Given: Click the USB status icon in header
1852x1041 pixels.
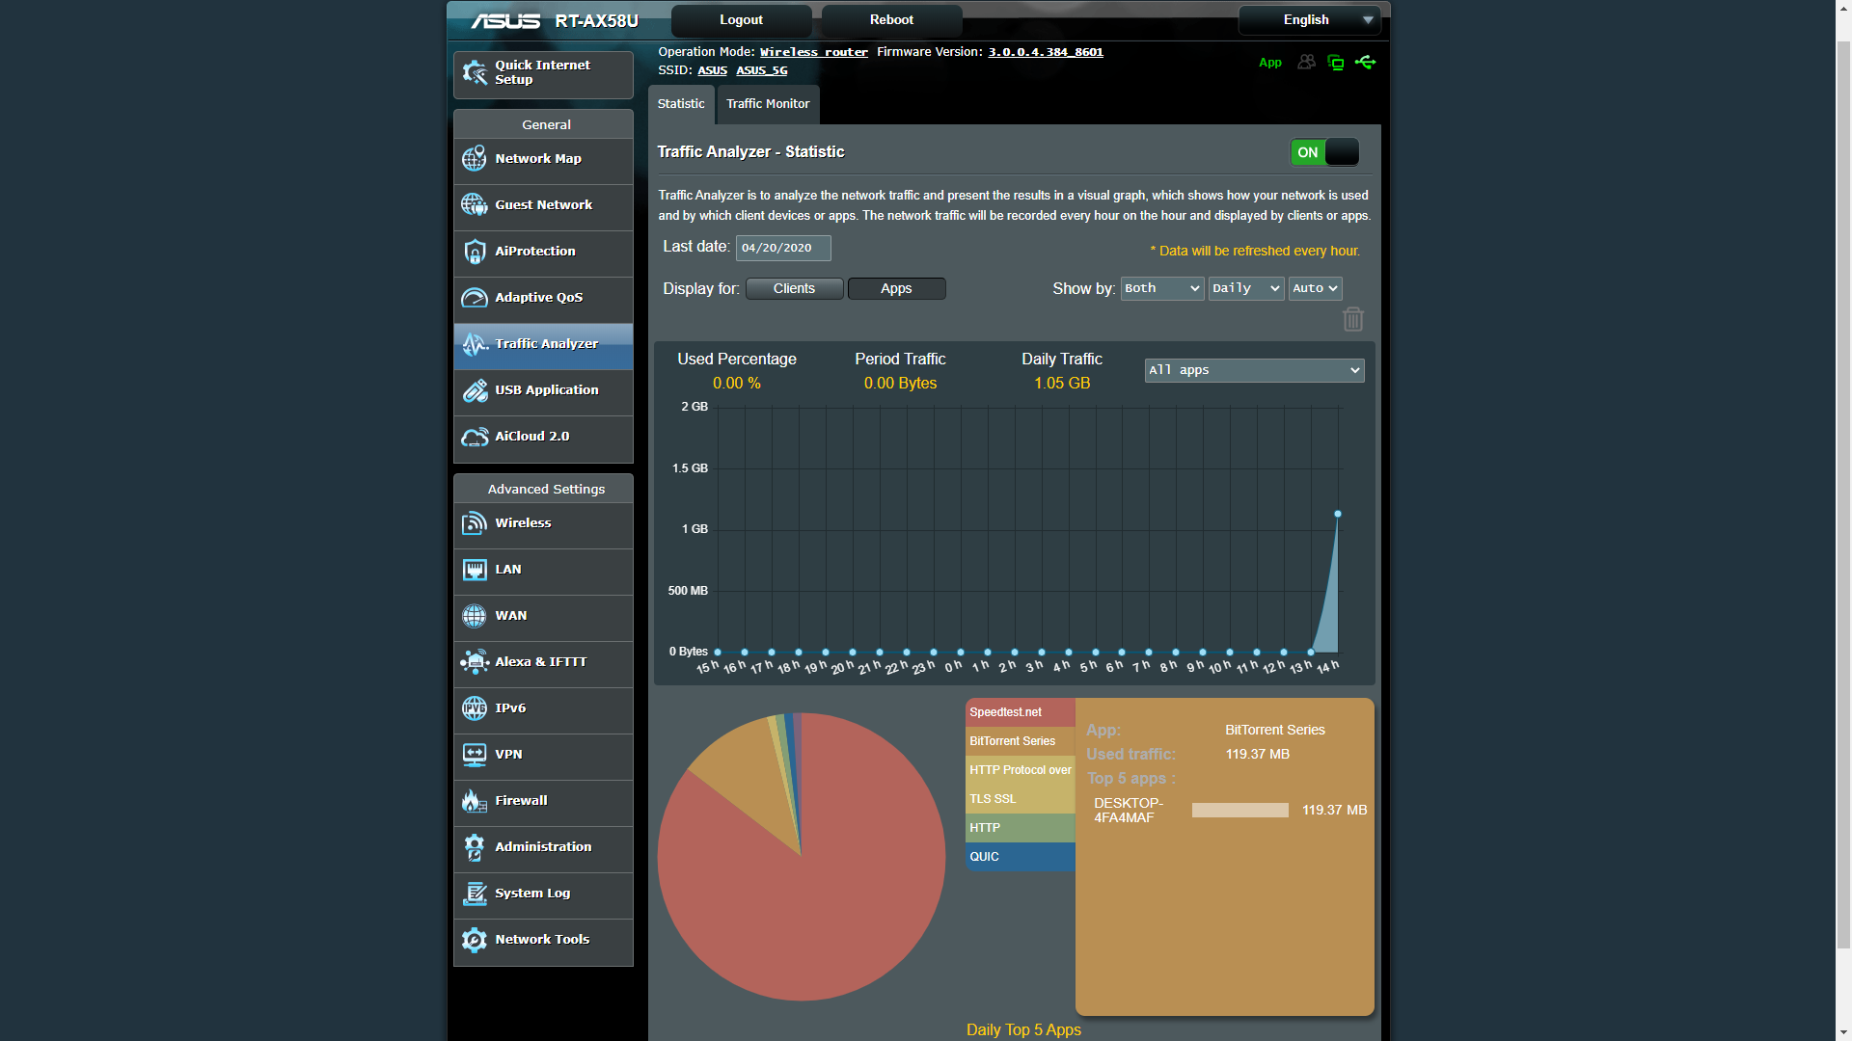Looking at the screenshot, I should point(1365,63).
